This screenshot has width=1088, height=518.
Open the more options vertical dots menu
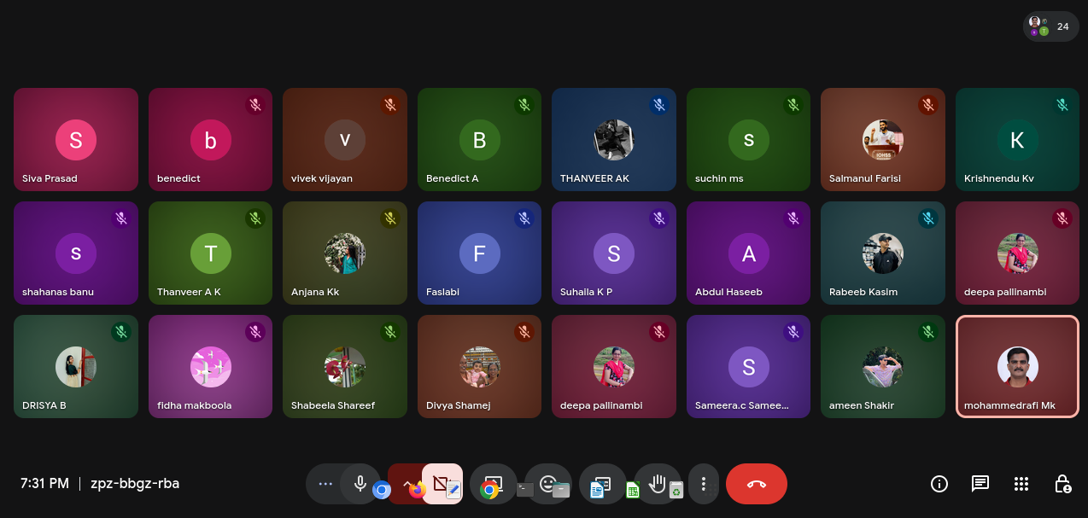703,484
